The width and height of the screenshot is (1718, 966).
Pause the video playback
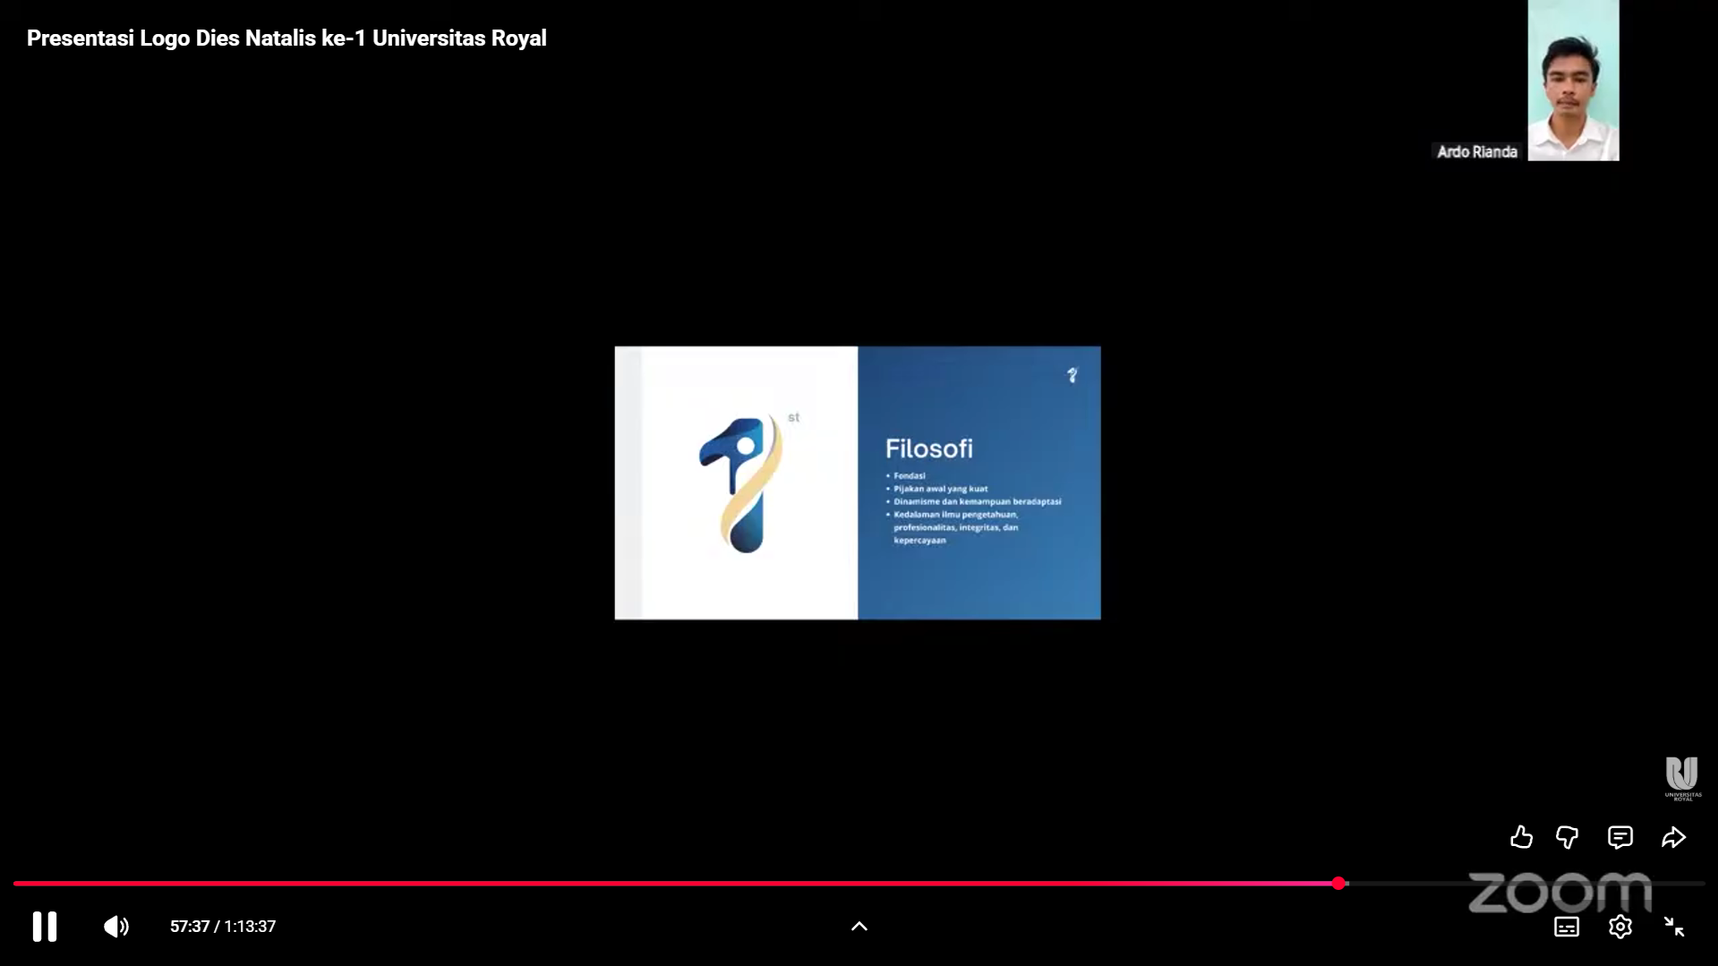(x=45, y=927)
